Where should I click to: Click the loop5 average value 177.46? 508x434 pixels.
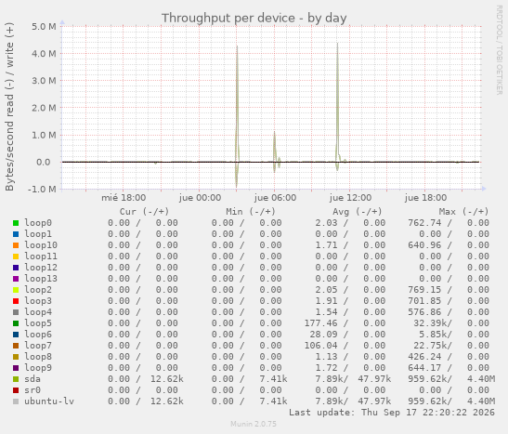[x=320, y=323]
